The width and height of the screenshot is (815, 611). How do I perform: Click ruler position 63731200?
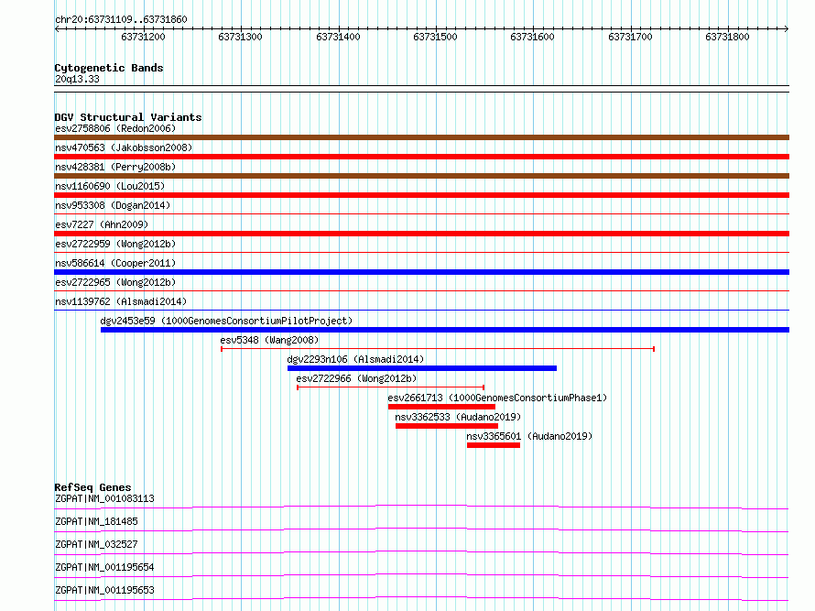(x=143, y=37)
